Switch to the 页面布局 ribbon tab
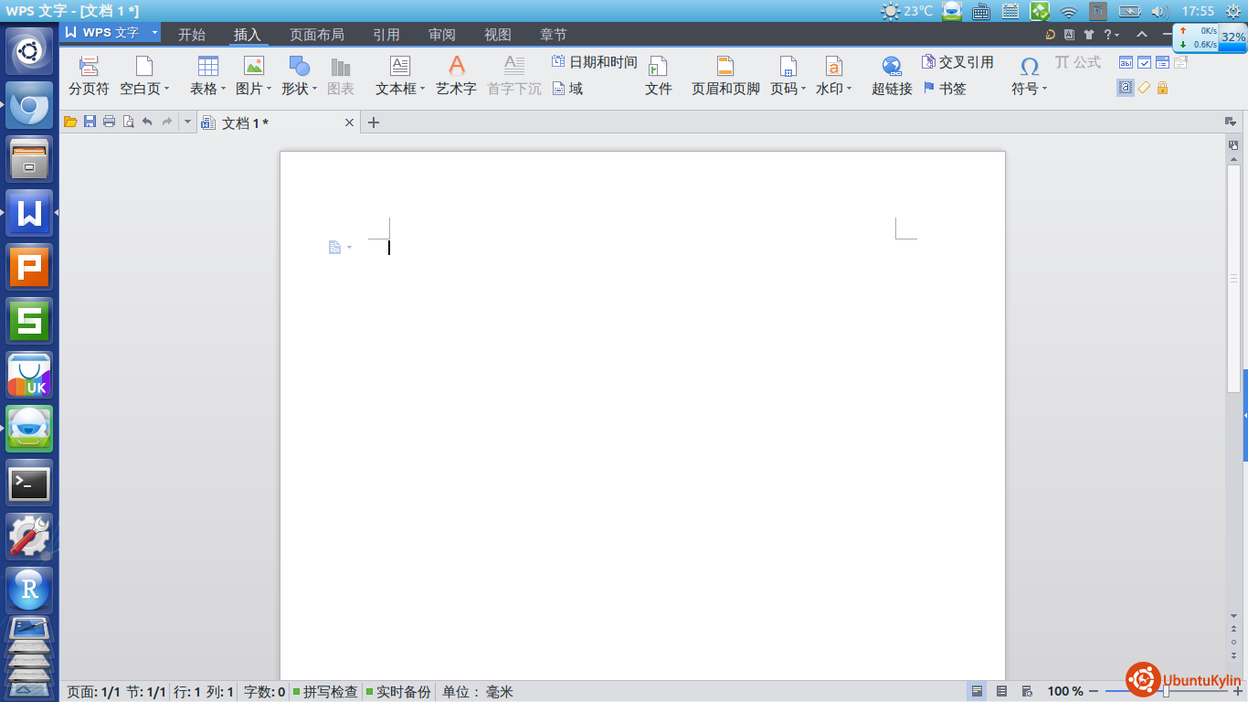 (316, 35)
